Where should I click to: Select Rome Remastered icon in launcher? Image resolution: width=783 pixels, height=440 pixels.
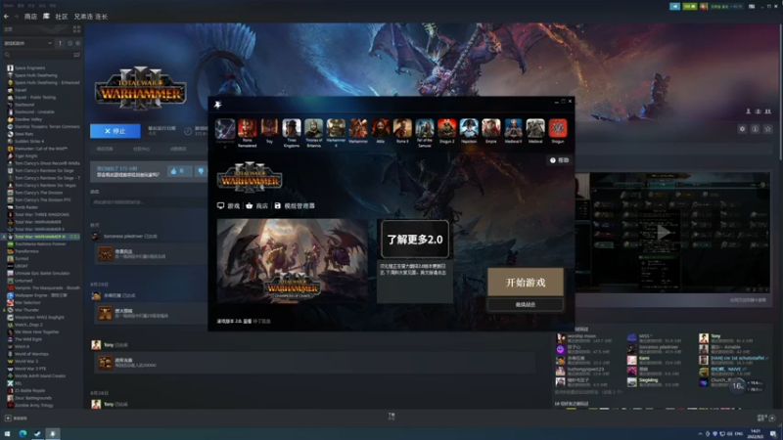pyautogui.click(x=248, y=128)
